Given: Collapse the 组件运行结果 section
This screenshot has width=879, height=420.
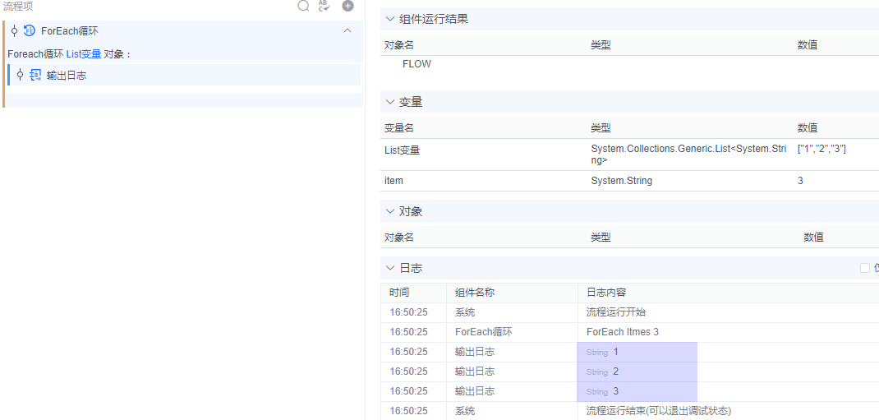Looking at the screenshot, I should pos(390,19).
